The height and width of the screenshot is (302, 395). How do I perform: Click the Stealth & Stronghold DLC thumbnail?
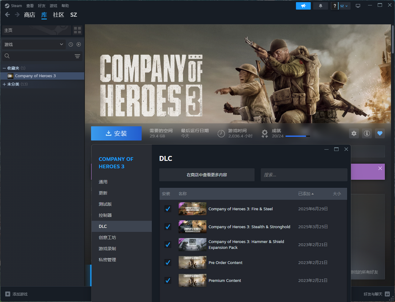192,227
